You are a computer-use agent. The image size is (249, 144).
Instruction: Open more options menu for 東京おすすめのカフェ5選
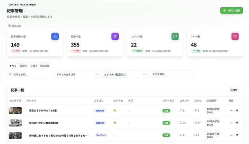point(231,111)
